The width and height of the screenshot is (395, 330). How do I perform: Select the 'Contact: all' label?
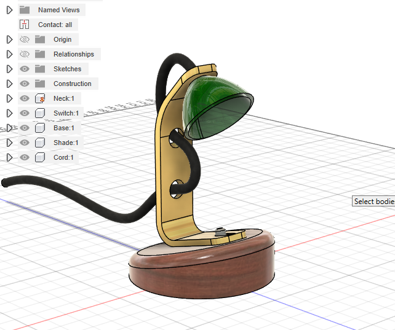click(55, 25)
